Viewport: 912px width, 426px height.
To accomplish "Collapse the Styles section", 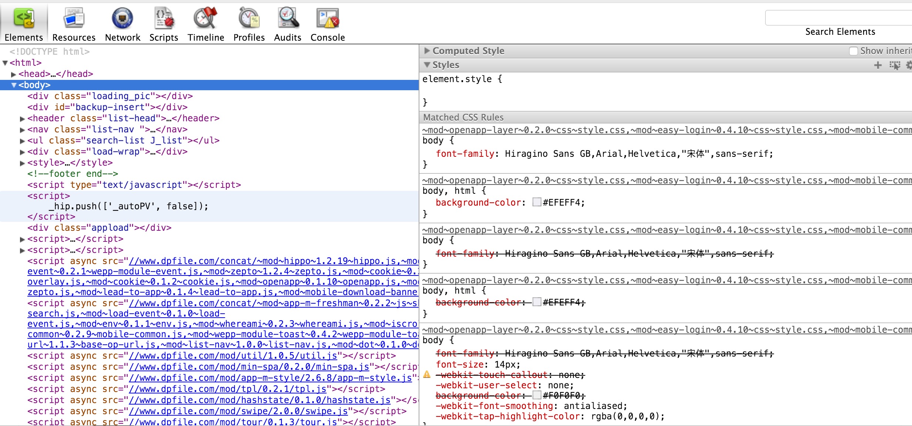I will click(427, 65).
